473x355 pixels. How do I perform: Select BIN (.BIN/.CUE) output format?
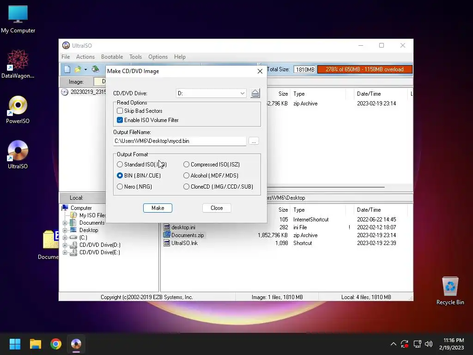(x=120, y=175)
